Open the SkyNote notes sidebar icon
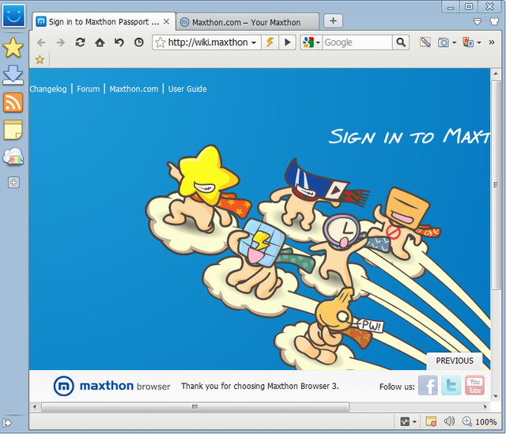Screen dimensions: 506x434 coord(13,130)
